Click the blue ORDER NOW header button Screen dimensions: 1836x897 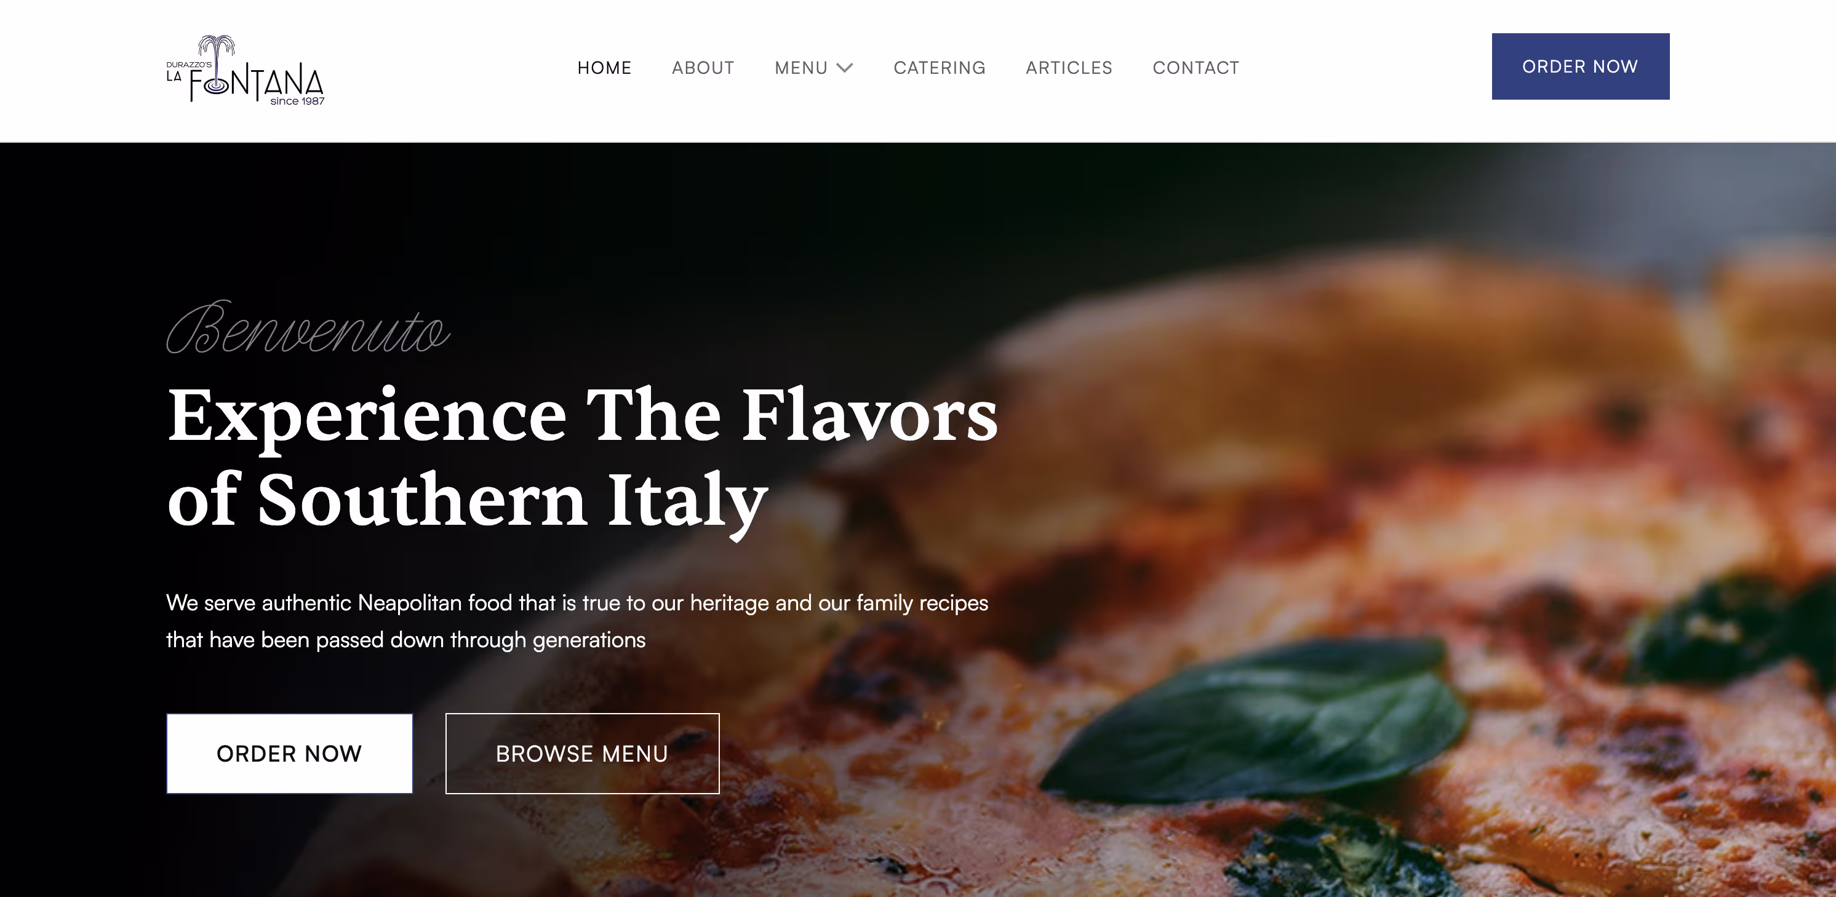1580,66
